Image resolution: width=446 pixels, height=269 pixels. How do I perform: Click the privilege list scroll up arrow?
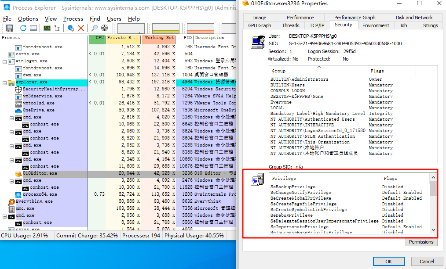(433, 177)
